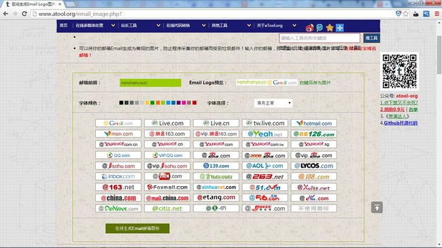Click the blue plus share icon
Image resolution: width=442 pixels, height=248 pixels.
click(x=340, y=28)
